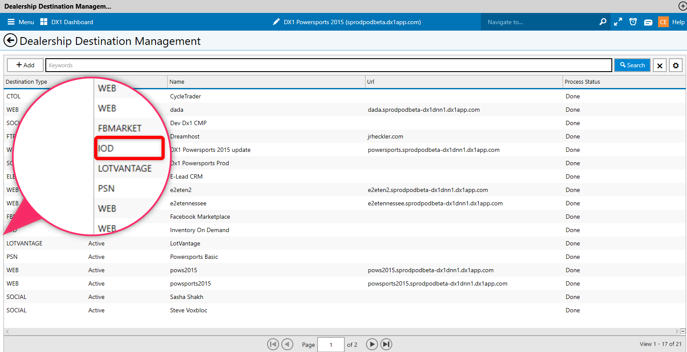Open DX1 Dashboard
The image size is (687, 352).
click(67, 22)
